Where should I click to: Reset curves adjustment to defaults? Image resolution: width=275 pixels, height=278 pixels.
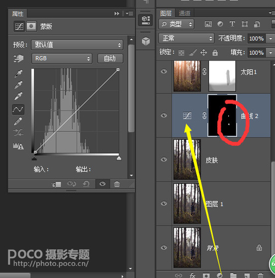coord(86,184)
